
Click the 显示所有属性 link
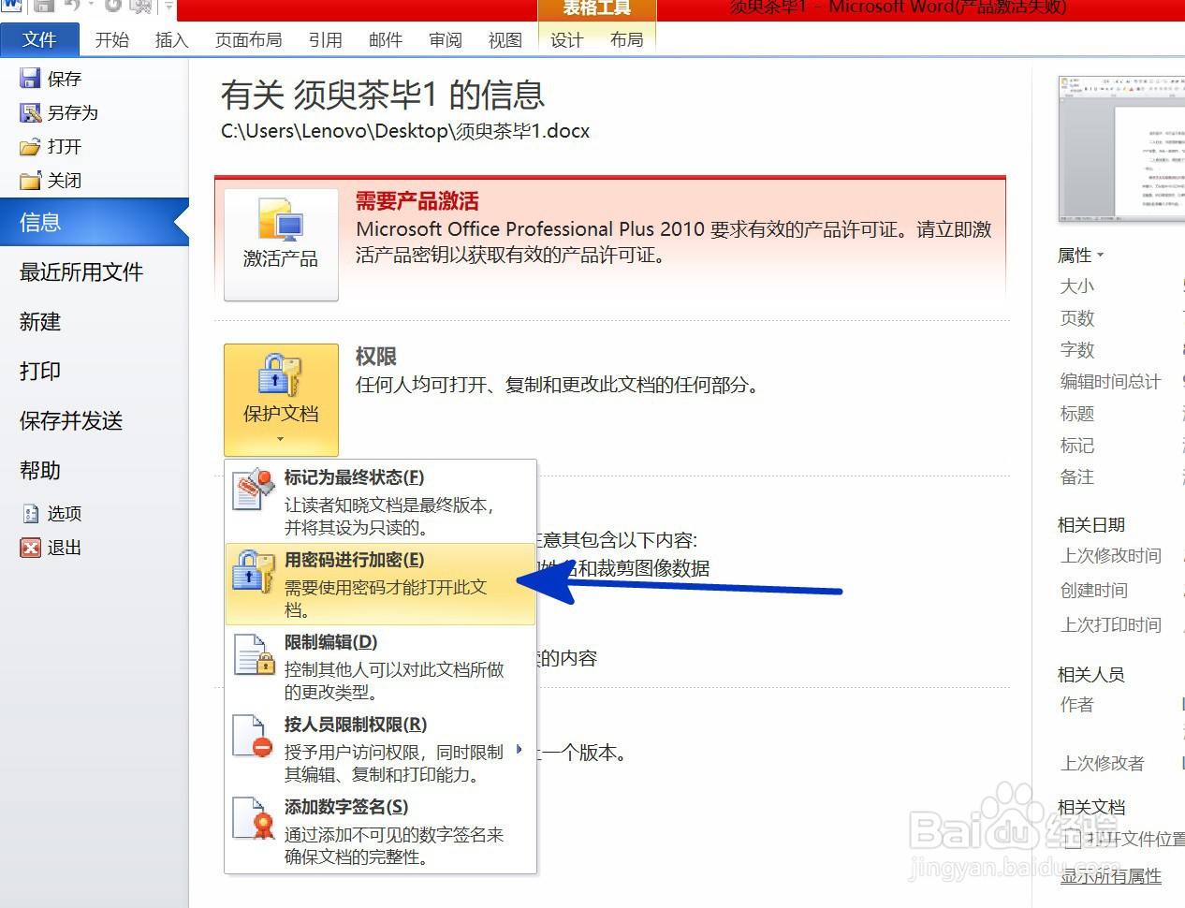1111,876
